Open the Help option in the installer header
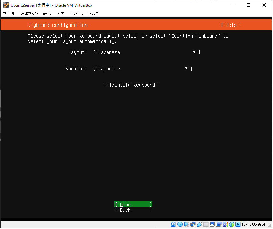The image size is (273, 229). [231, 25]
